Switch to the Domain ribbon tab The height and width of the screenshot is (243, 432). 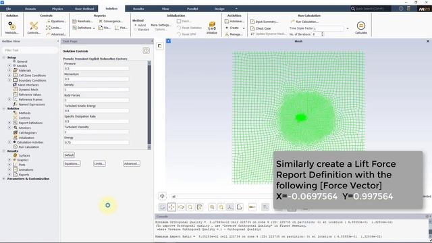point(30,9)
